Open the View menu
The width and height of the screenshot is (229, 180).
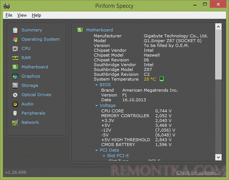22,15
